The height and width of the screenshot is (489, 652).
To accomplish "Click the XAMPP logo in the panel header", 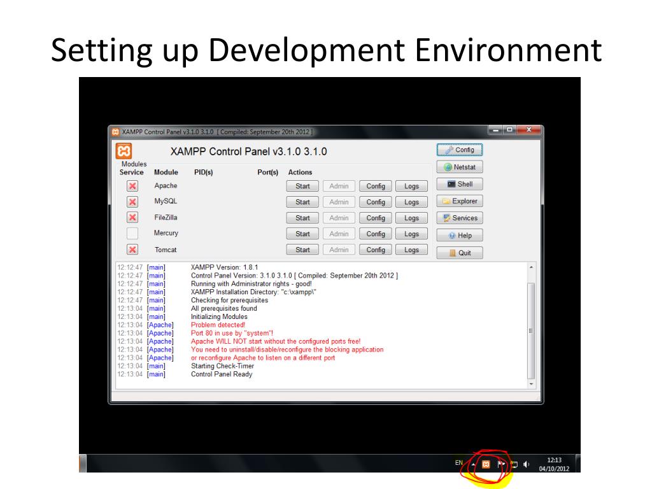I will pos(124,151).
